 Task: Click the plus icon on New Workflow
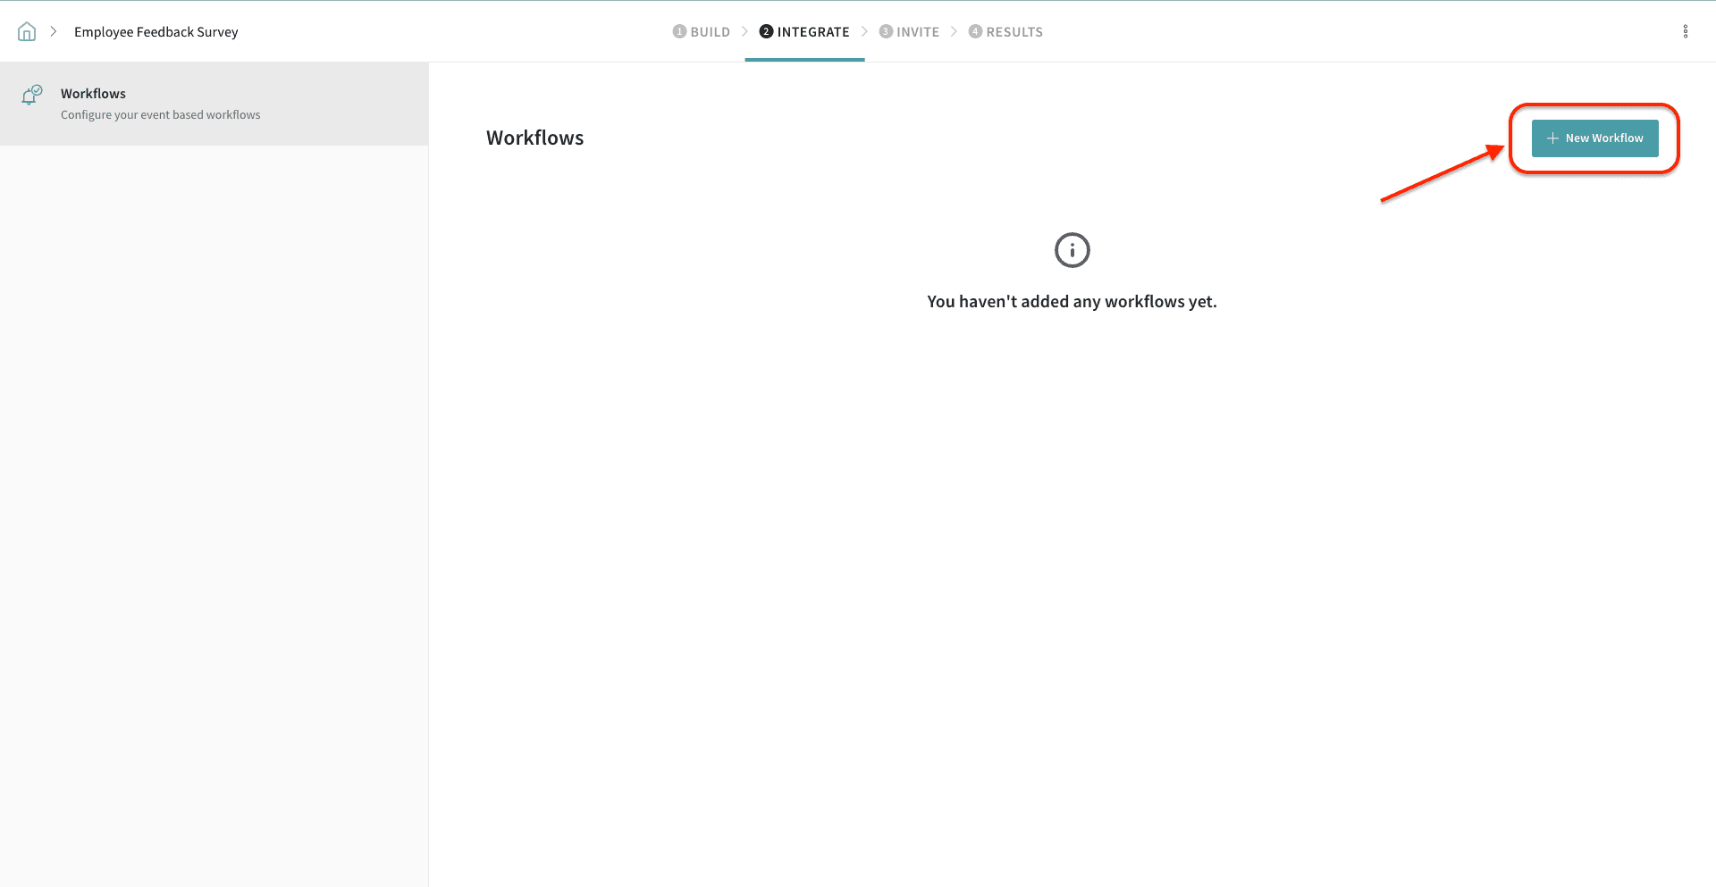point(1552,138)
